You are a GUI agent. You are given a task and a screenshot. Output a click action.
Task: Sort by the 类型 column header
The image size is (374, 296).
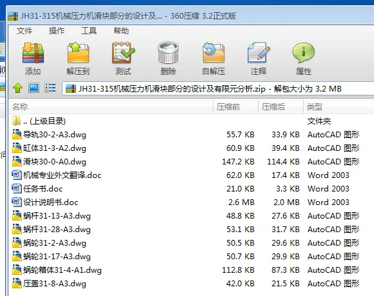(339, 106)
